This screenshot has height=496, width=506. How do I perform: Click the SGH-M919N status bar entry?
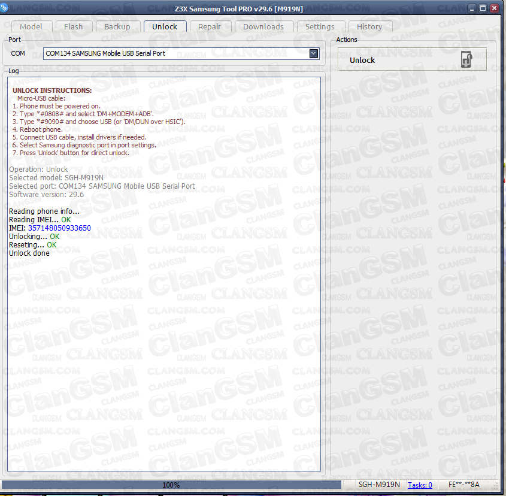pyautogui.click(x=379, y=485)
